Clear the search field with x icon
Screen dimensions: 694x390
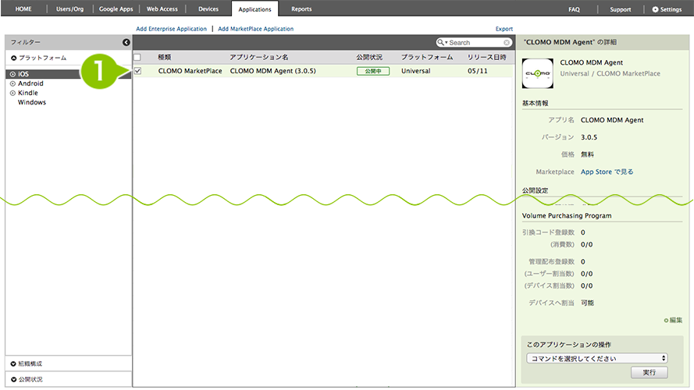507,42
